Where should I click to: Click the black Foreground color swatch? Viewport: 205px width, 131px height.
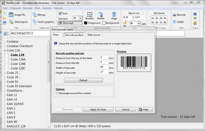pyautogui.click(x=86, y=23)
